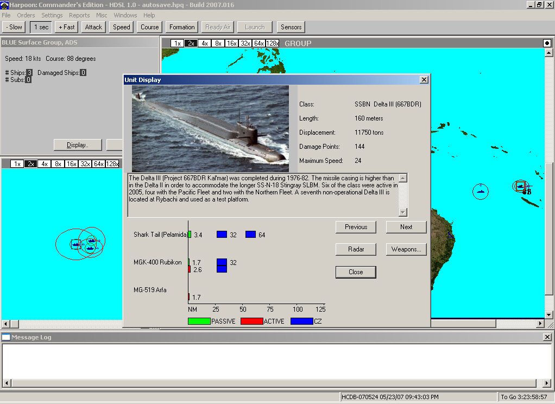Click the green PASSIVE legend swatch
Screen dimensions: 555x404
[x=199, y=321]
